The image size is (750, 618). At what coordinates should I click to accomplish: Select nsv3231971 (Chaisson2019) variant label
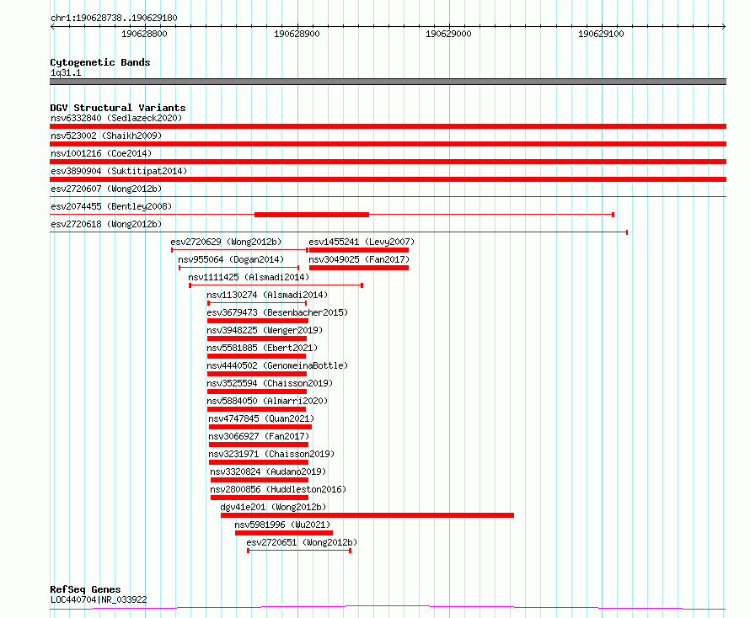(x=271, y=454)
